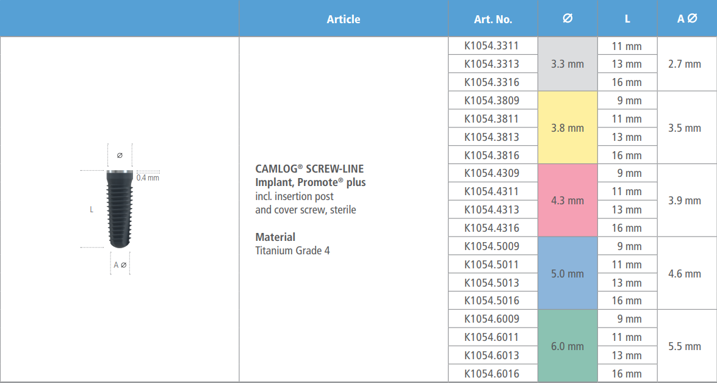717x383 pixels.
Task: Click the L length column header
Action: (x=627, y=19)
